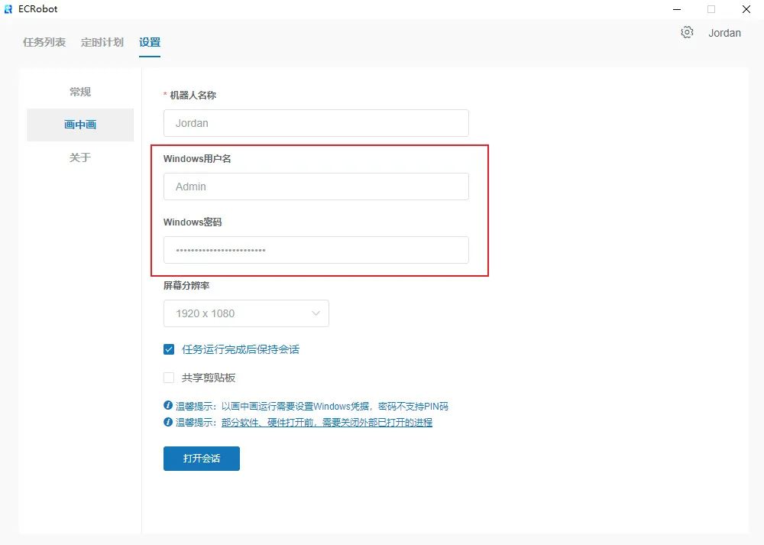Click the settings gear icon
The height and width of the screenshot is (545, 764).
687,32
